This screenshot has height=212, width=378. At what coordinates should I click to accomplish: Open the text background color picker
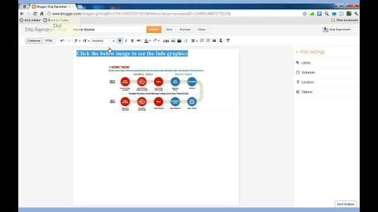(x=156, y=41)
